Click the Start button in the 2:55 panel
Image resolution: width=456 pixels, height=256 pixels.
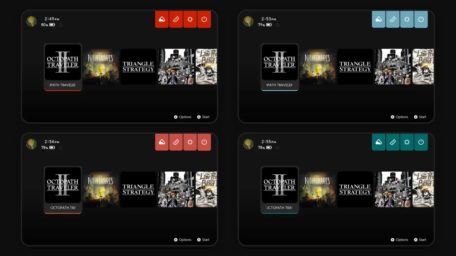pos(420,240)
